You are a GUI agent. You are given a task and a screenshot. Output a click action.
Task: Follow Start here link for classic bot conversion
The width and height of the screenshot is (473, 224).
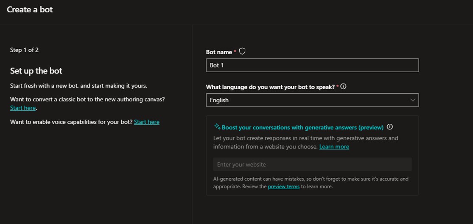[x=23, y=108]
